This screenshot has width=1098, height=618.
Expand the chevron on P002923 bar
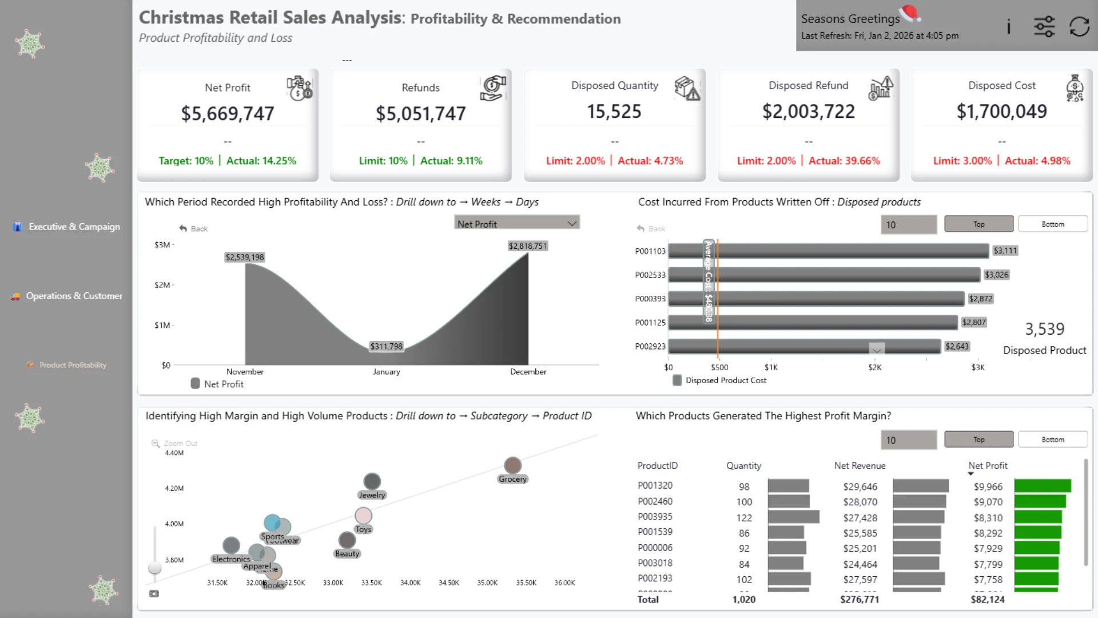click(x=877, y=348)
